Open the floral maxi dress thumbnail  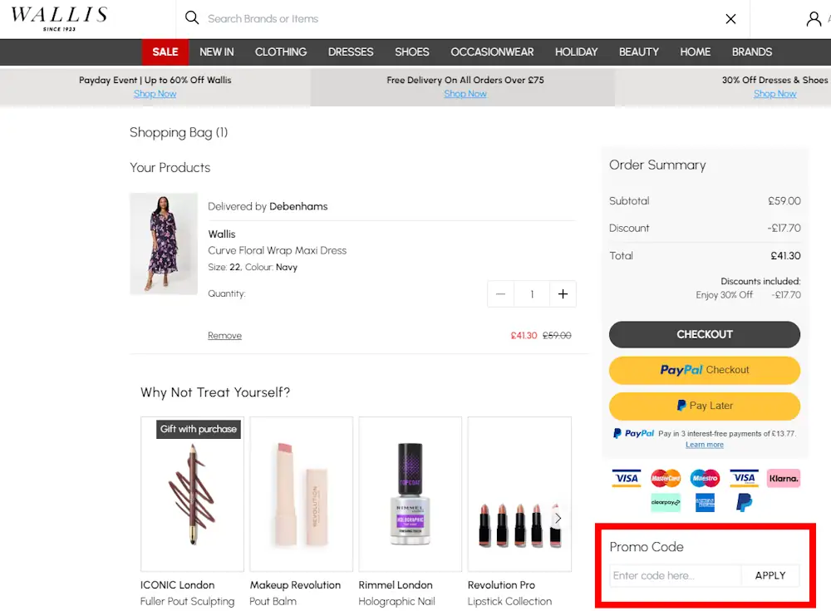pos(164,244)
